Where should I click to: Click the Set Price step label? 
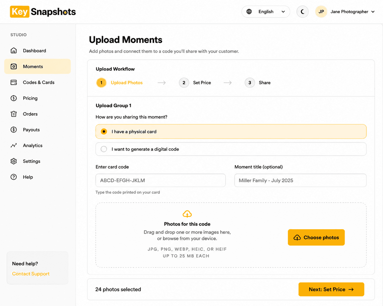[202, 83]
